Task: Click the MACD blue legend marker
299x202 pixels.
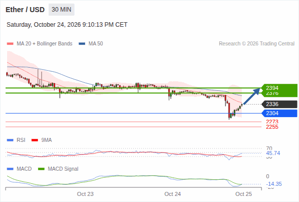Action: (x=10, y=169)
